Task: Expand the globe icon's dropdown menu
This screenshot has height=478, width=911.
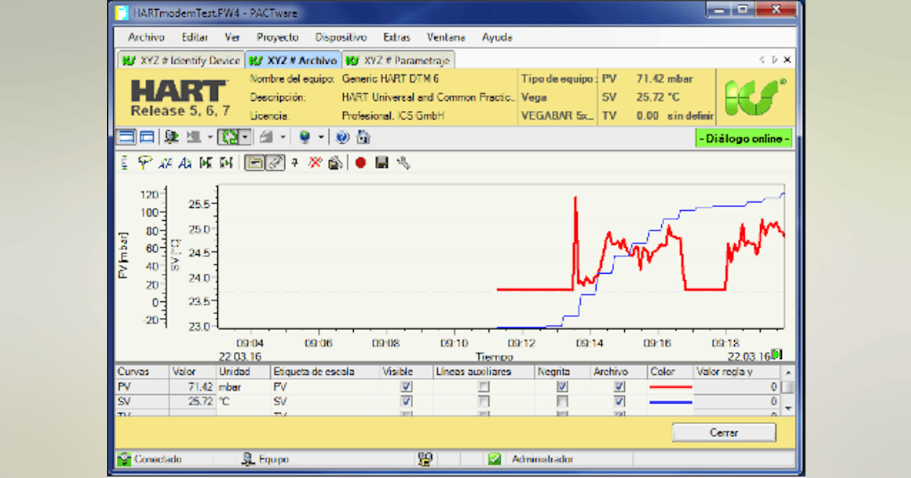Action: (321, 137)
